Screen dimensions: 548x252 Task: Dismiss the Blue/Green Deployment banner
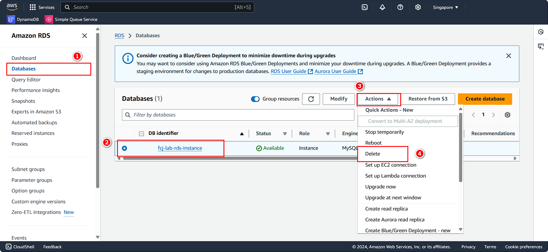[509, 56]
